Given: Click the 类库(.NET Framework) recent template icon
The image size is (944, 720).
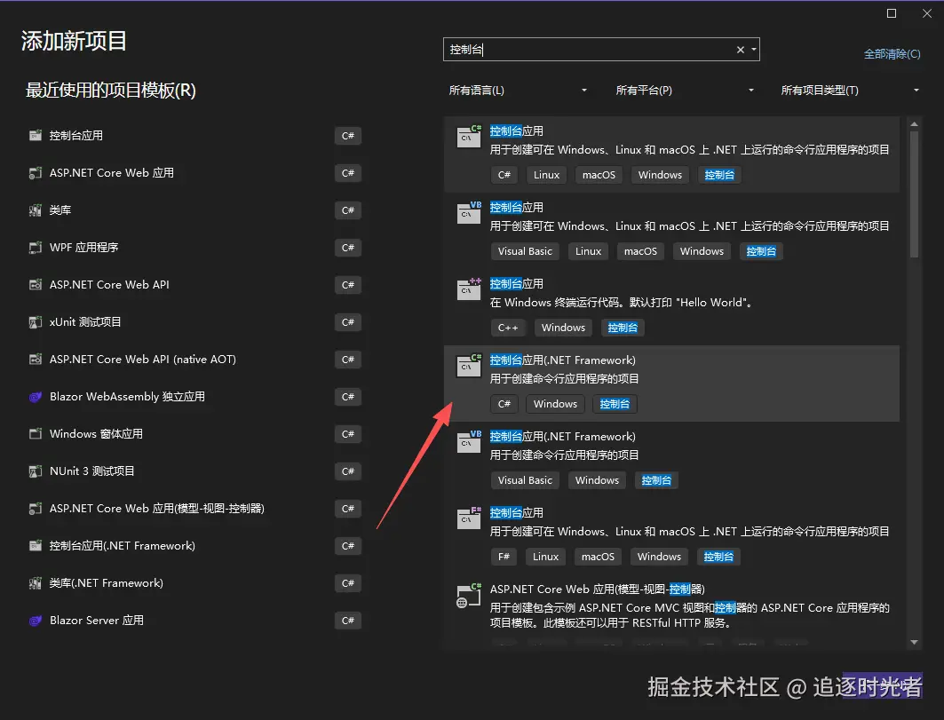Looking at the screenshot, I should point(36,583).
